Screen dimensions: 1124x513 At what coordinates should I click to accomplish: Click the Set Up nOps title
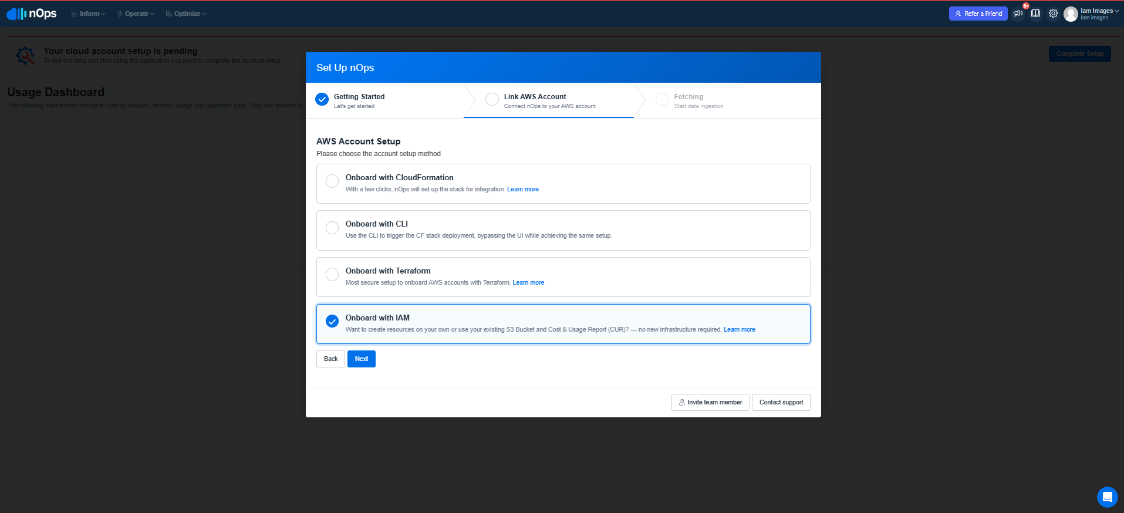[345, 67]
